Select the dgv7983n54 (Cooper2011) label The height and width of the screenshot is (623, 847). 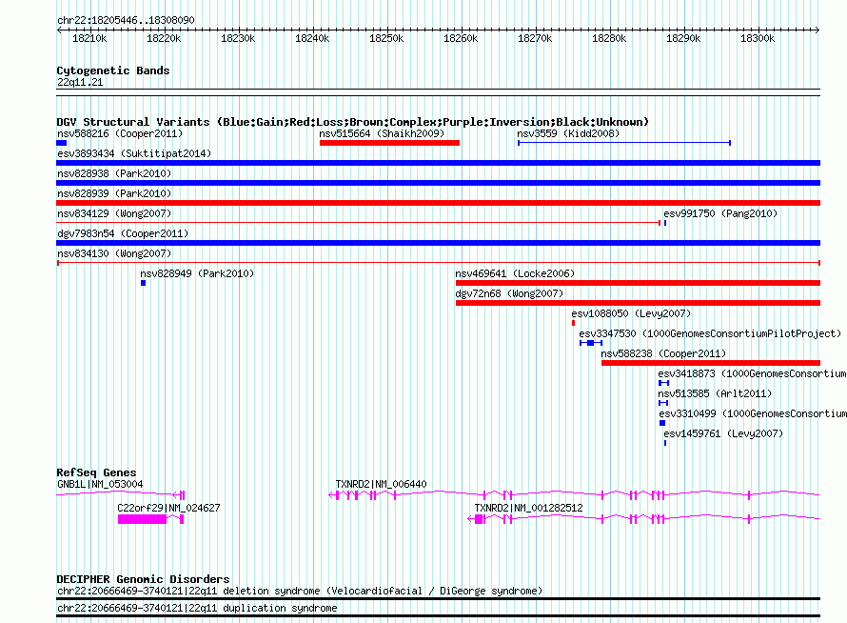(123, 233)
